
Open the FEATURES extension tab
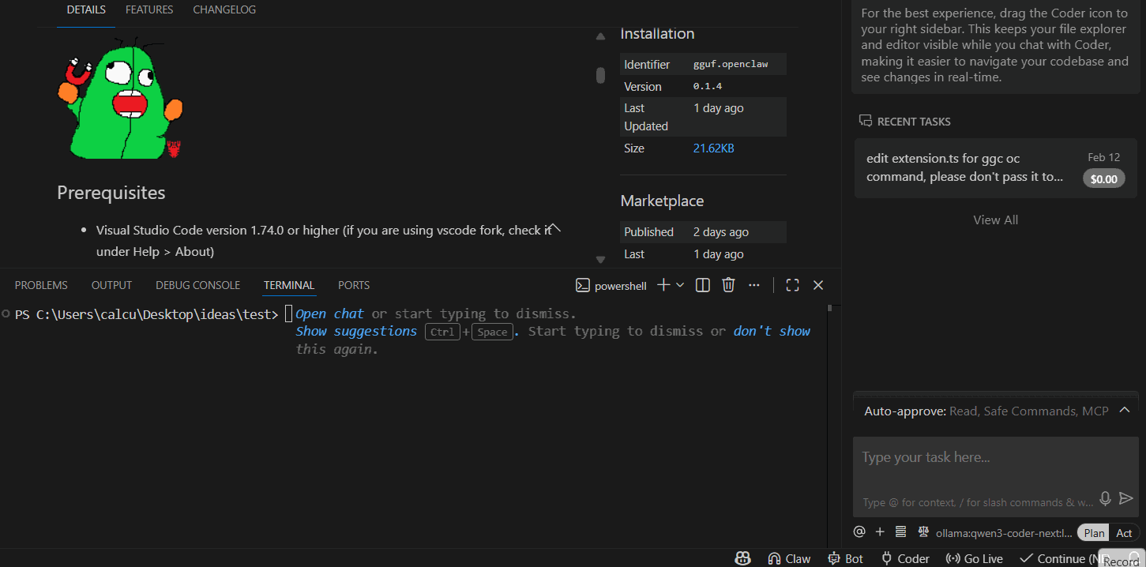[x=149, y=9]
